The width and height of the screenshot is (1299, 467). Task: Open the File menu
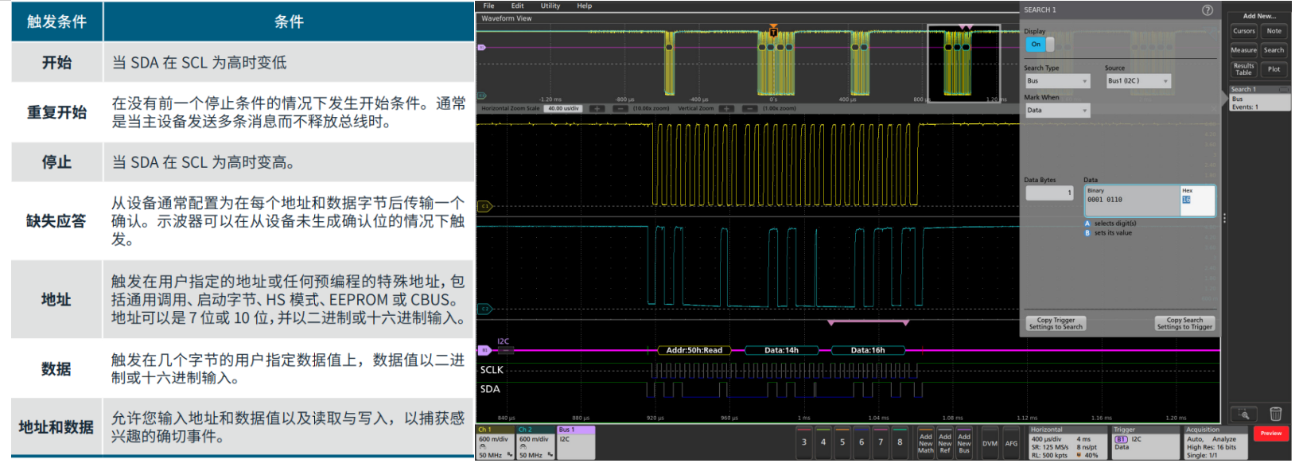(x=488, y=6)
